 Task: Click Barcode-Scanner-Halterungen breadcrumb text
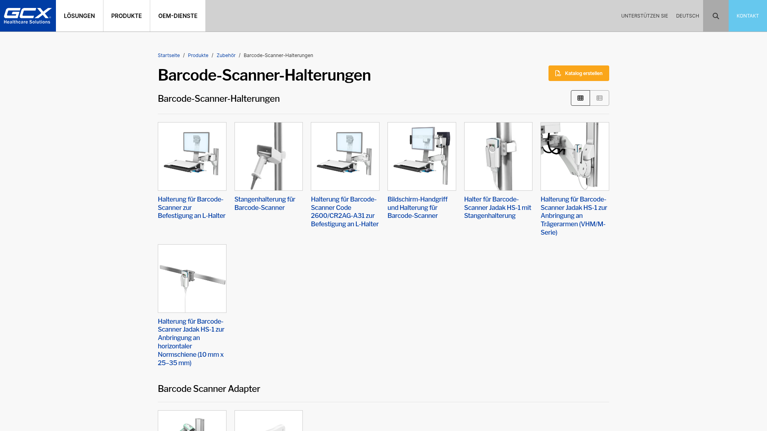(x=278, y=55)
